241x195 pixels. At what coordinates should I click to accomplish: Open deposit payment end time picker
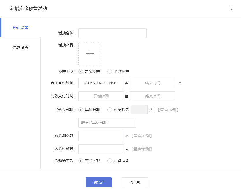pos(153,83)
